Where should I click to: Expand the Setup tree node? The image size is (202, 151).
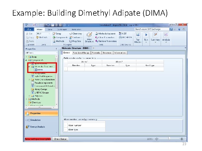(x=26, y=56)
